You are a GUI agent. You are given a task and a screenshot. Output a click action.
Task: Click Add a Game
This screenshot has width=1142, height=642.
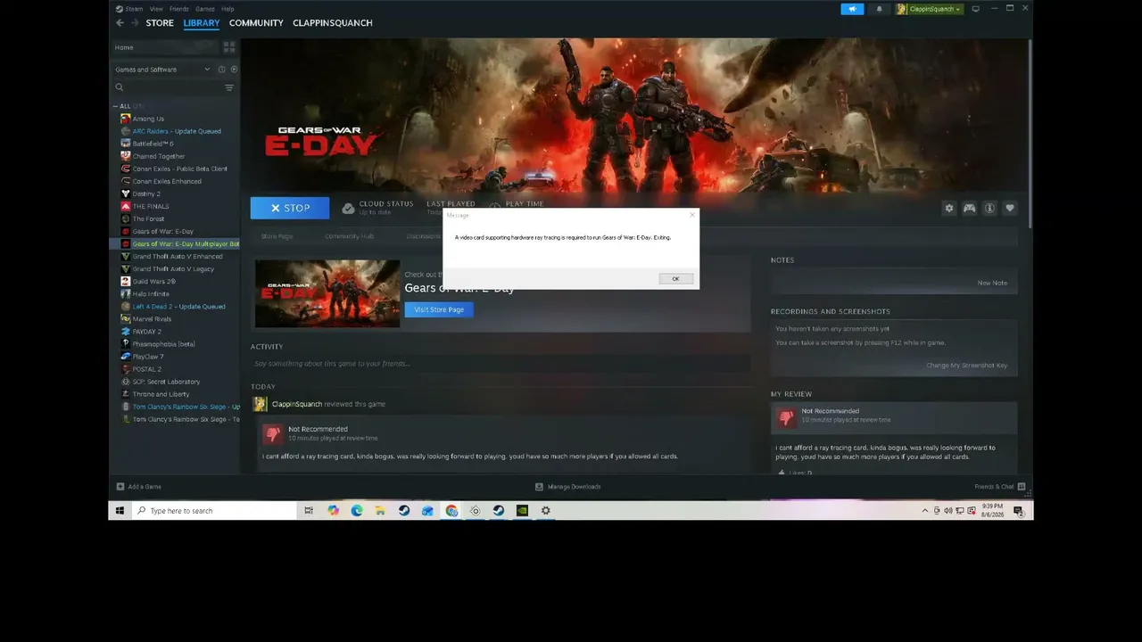[x=139, y=487]
